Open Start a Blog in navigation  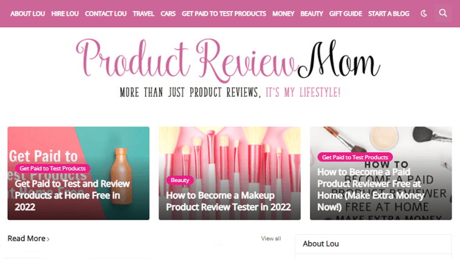[x=389, y=13]
